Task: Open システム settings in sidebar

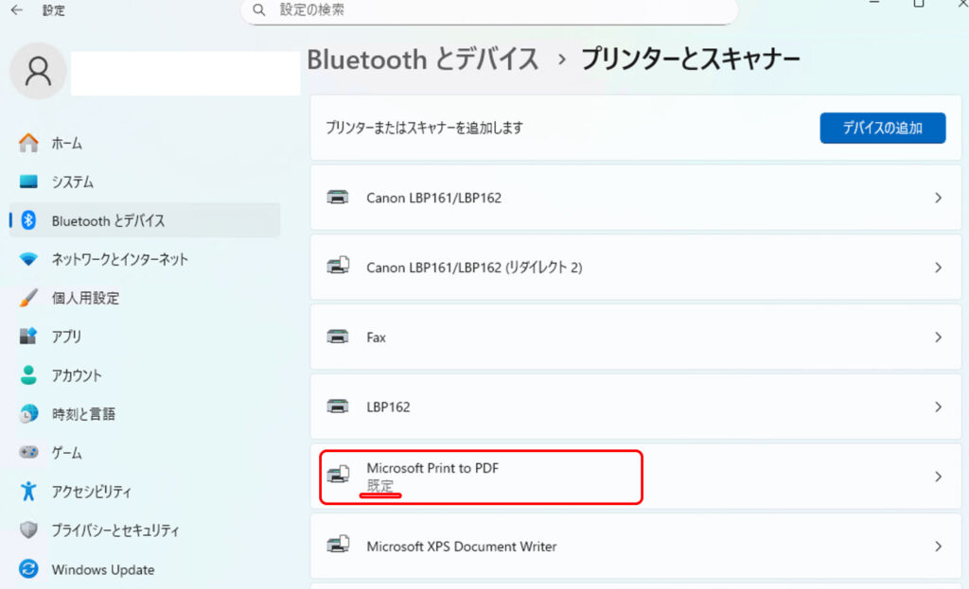Action: [72, 182]
